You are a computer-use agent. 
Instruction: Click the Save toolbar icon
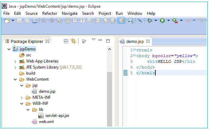(19, 21)
